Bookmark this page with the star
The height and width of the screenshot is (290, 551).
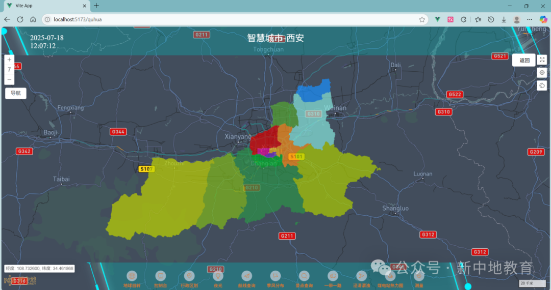pyautogui.click(x=422, y=20)
